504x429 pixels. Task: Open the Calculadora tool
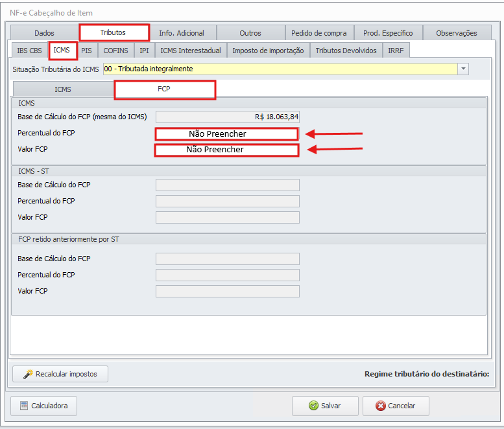43,406
